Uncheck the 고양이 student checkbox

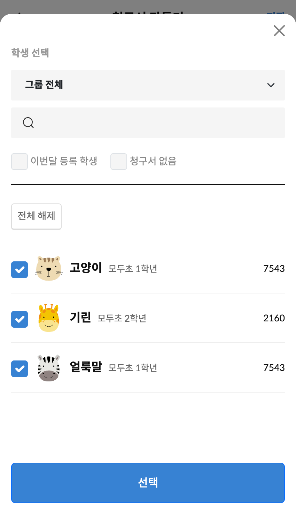click(20, 269)
